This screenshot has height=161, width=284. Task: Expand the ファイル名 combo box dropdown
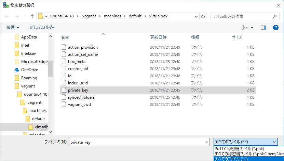206,142
